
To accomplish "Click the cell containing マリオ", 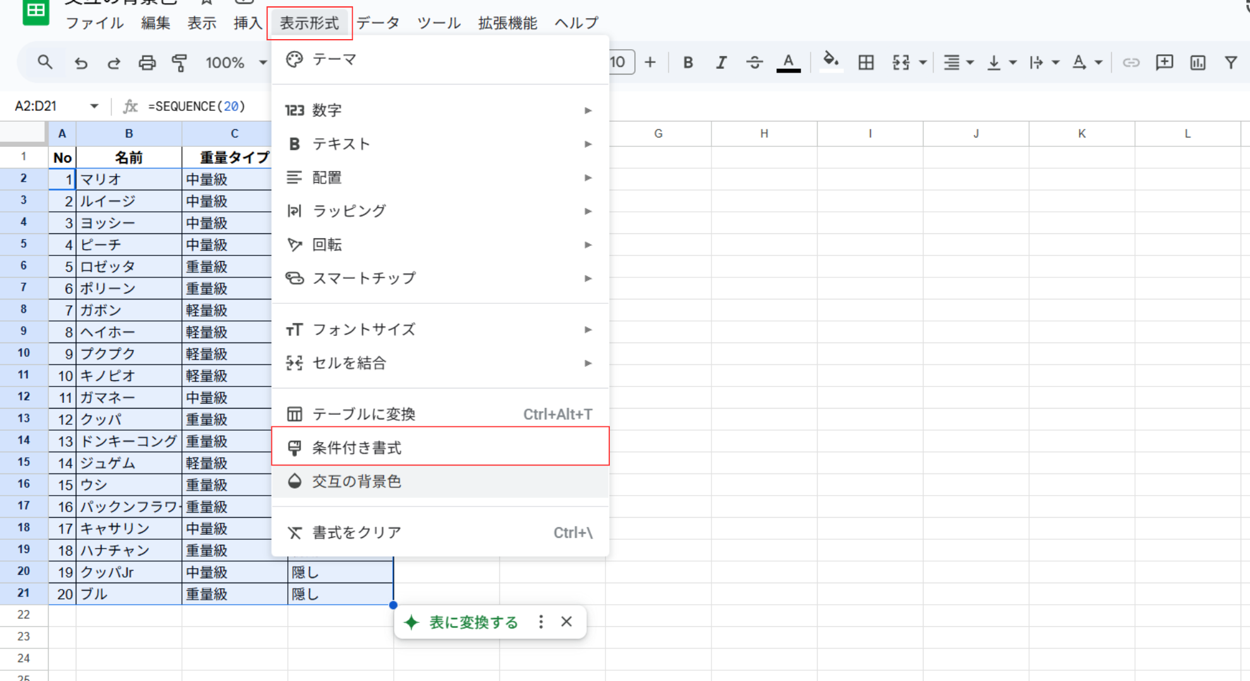I will pos(129,179).
